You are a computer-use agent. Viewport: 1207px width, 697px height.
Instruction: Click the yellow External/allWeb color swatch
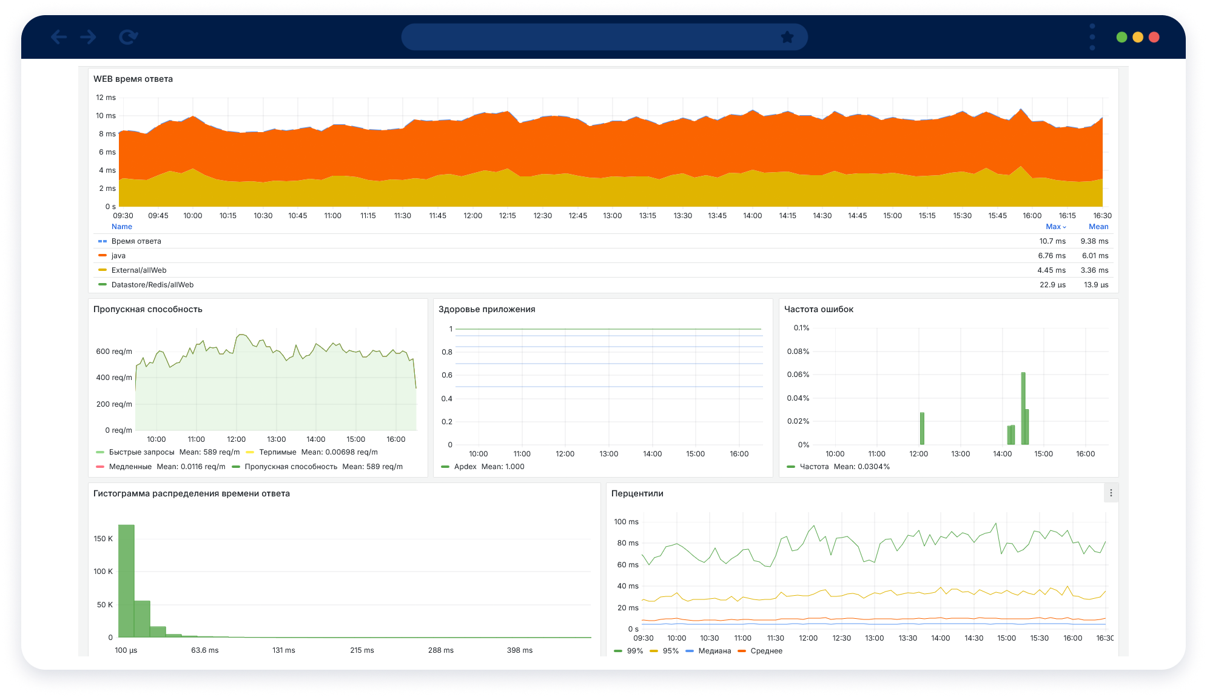click(x=103, y=270)
